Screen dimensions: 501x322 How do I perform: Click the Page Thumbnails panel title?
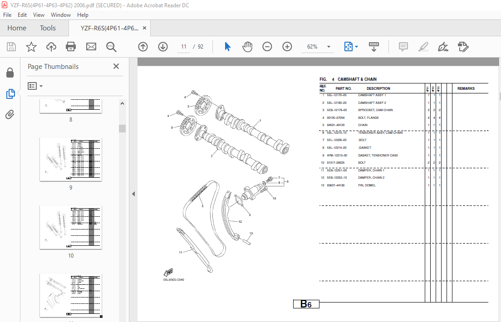tap(53, 67)
